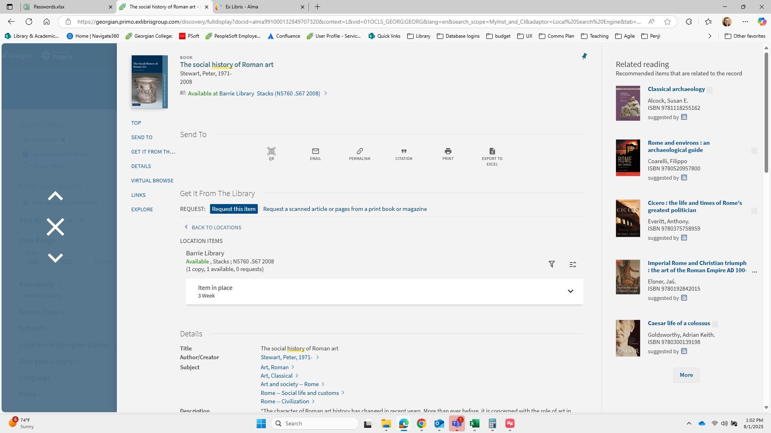
Task: Open the QR code send option
Action: click(x=271, y=154)
